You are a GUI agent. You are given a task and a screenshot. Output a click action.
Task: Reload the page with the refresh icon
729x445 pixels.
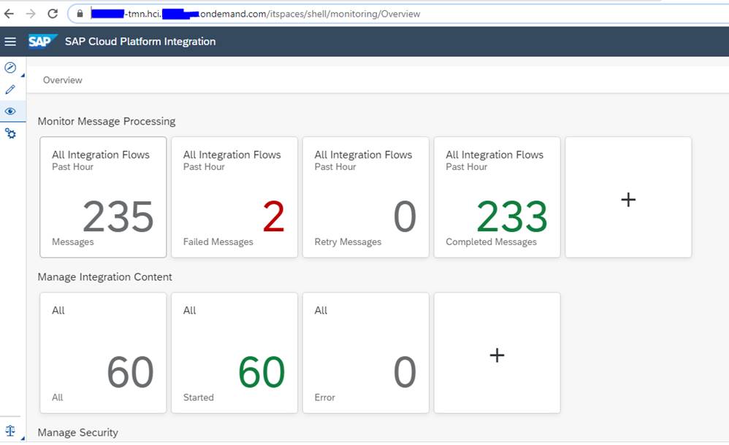coord(53,14)
